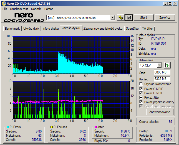179x145 pixels.
Task: Toggle Szybkie skanowanie checkbox
Action: coord(141,84)
